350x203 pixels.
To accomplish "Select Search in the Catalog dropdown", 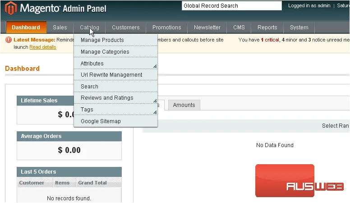I will [115, 87].
